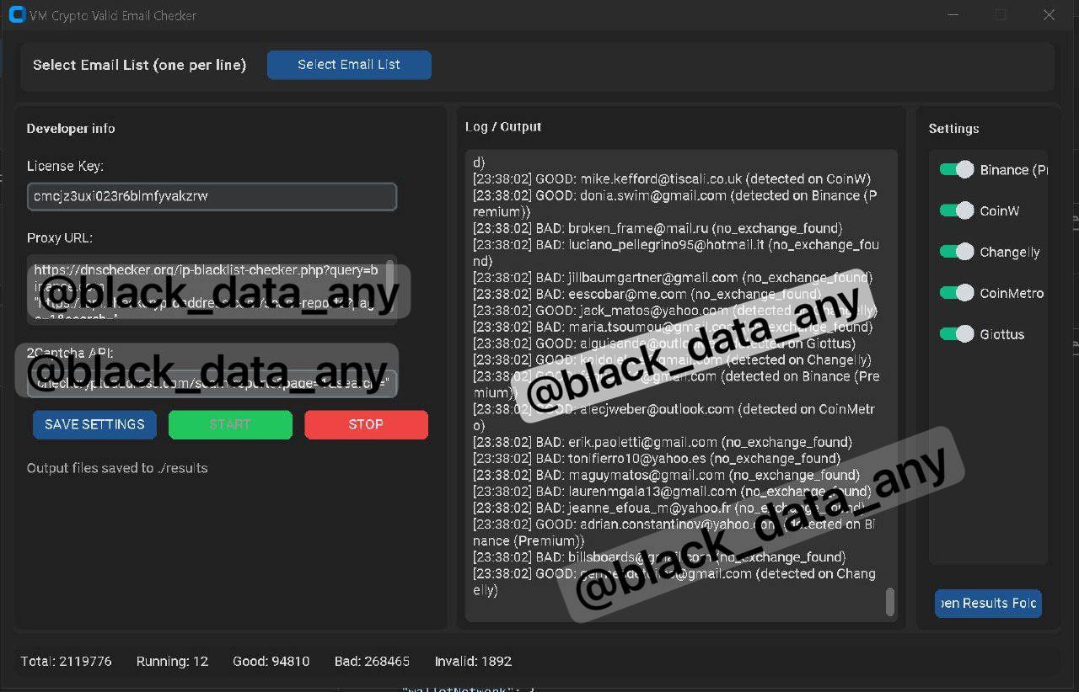
Task: Click the app icon in the title bar
Action: coord(16,15)
